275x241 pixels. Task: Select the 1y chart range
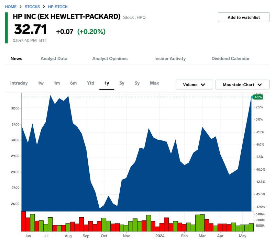click(x=107, y=83)
